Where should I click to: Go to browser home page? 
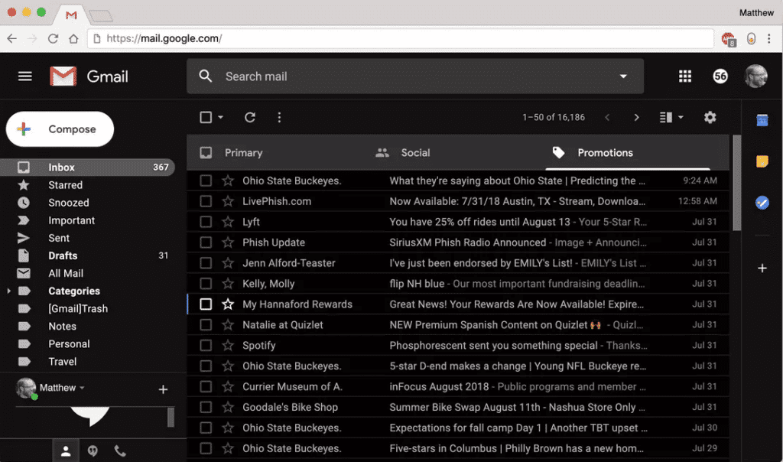coord(73,38)
